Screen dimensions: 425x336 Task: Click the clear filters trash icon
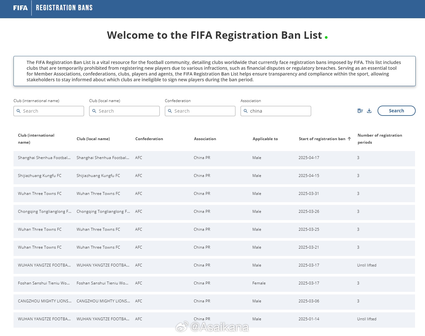(360, 111)
